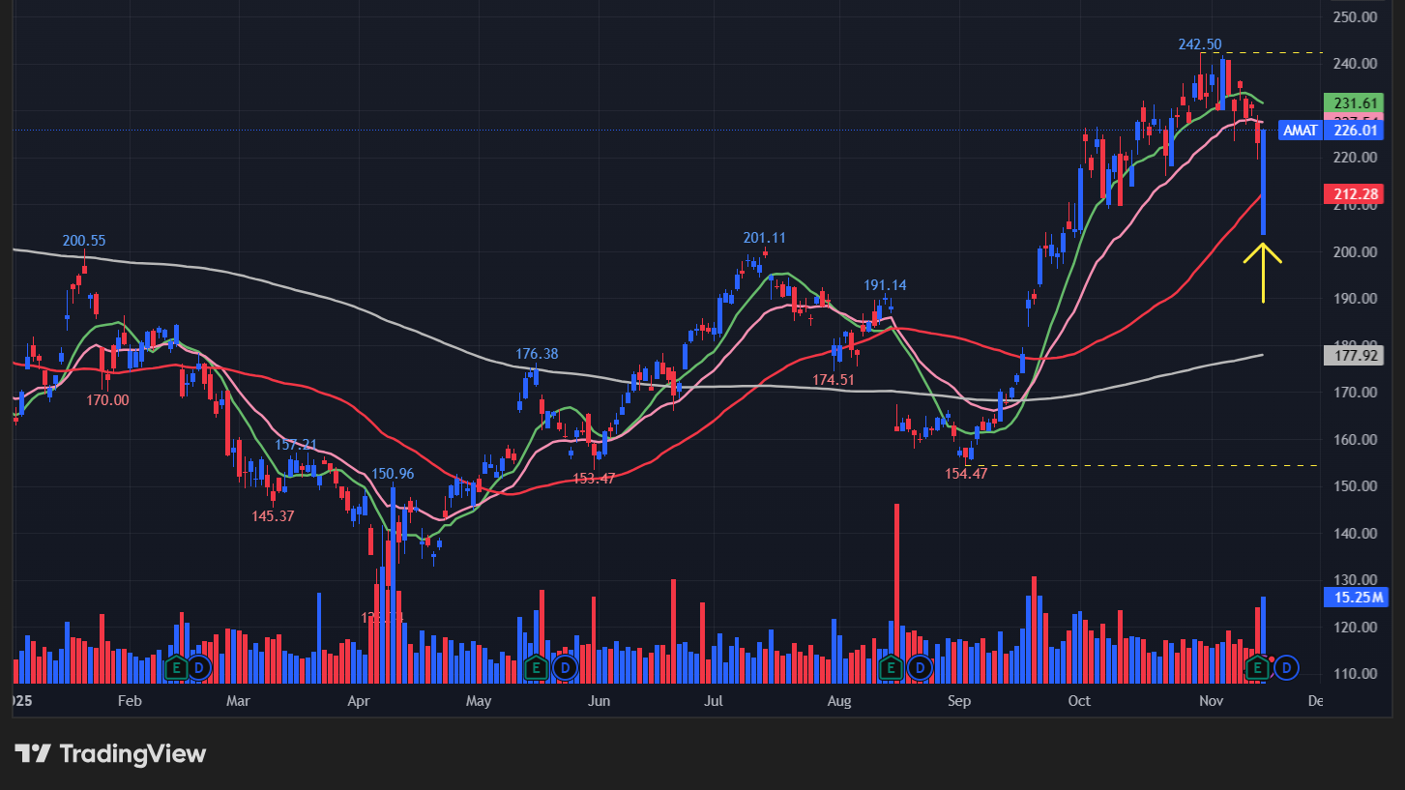Open the May dividend D marker

566,666
